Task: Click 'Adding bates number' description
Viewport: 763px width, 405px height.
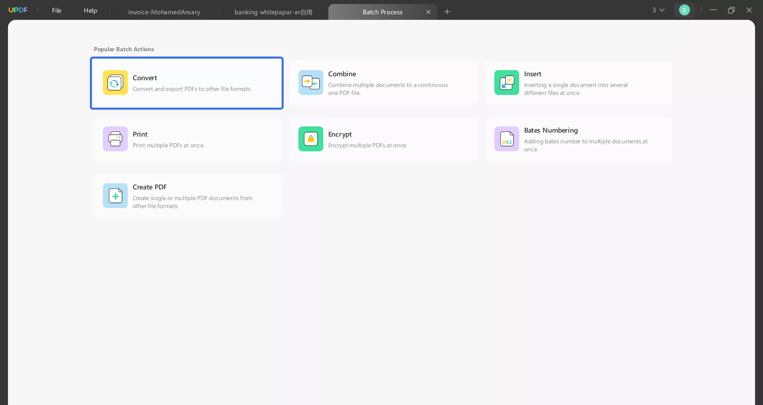Action: pyautogui.click(x=586, y=145)
